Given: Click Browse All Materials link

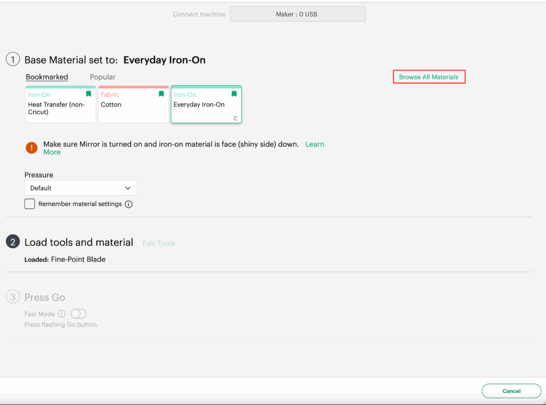Looking at the screenshot, I should click(x=429, y=77).
